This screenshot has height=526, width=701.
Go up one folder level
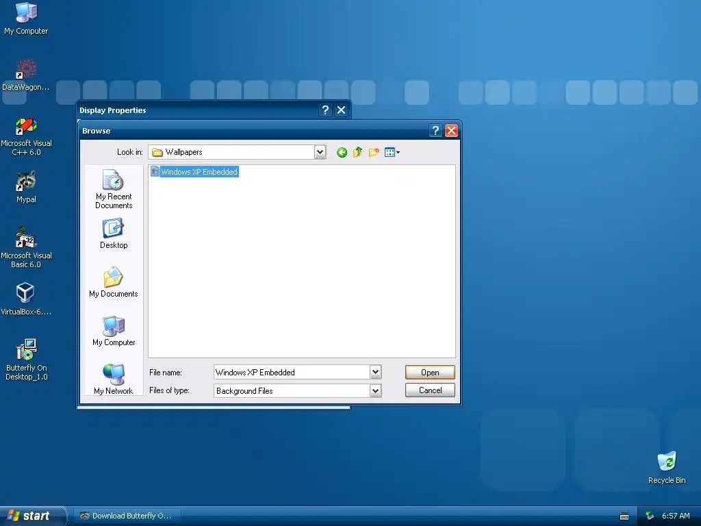tap(357, 153)
